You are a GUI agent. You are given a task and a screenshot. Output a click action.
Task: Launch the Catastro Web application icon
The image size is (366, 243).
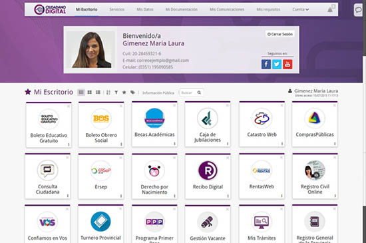coord(262,119)
